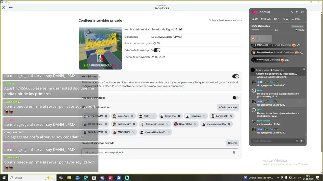Click the new followers icon showing 15
This screenshot has height=181, width=323.
[283, 19]
